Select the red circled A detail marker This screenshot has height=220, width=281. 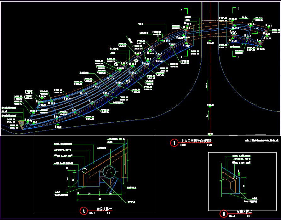[x=83, y=211]
